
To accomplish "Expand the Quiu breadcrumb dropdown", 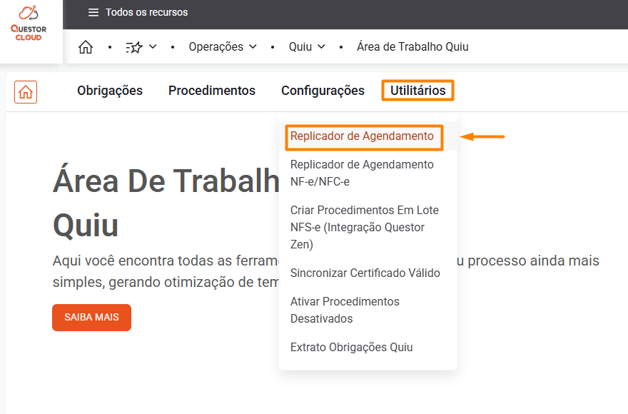I will (308, 47).
